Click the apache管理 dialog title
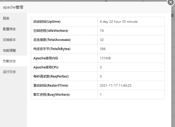 [13, 7]
